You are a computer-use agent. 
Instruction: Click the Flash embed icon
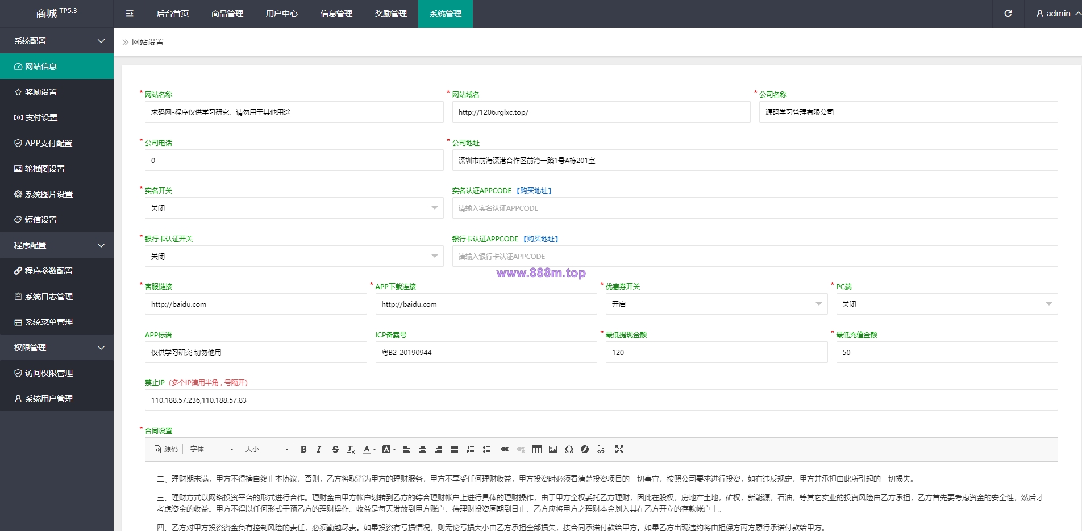(585, 449)
